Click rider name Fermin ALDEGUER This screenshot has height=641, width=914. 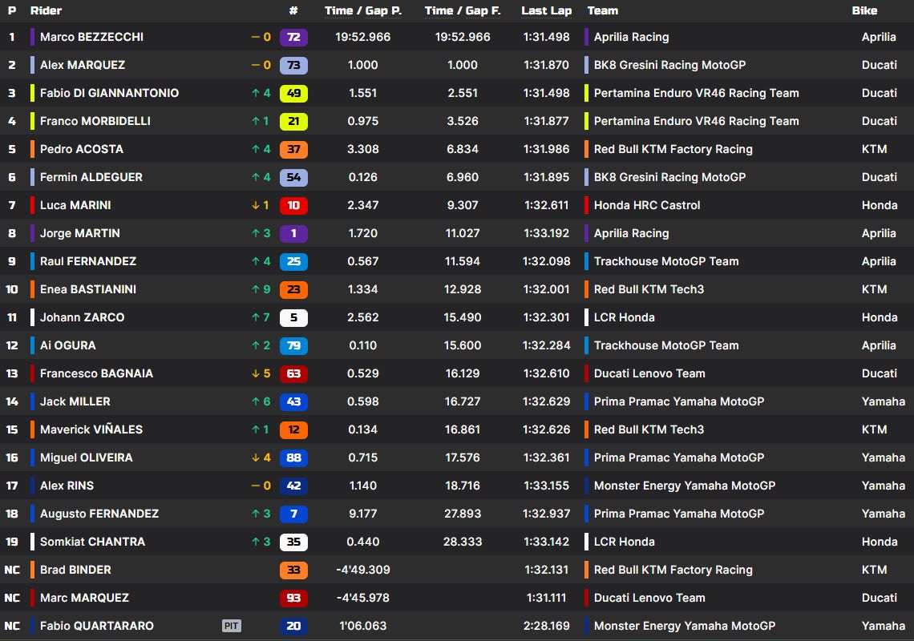tap(91, 177)
